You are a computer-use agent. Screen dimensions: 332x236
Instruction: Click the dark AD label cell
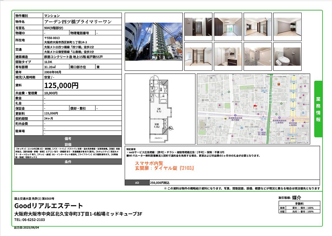point(137,183)
